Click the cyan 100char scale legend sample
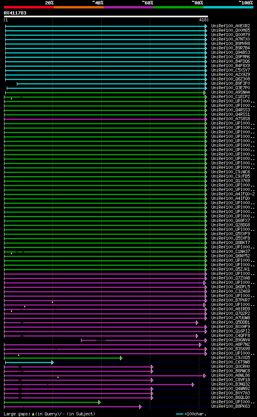The height and width of the screenshot is (417, 257). [x=179, y=414]
